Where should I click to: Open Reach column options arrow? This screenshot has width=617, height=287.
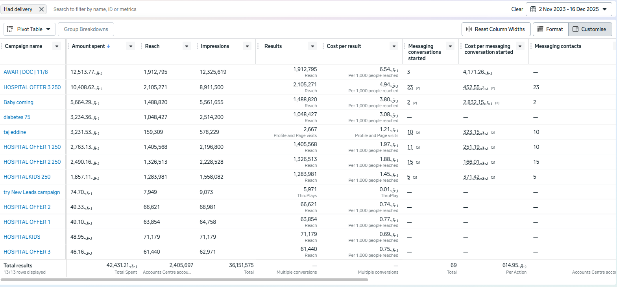point(187,46)
